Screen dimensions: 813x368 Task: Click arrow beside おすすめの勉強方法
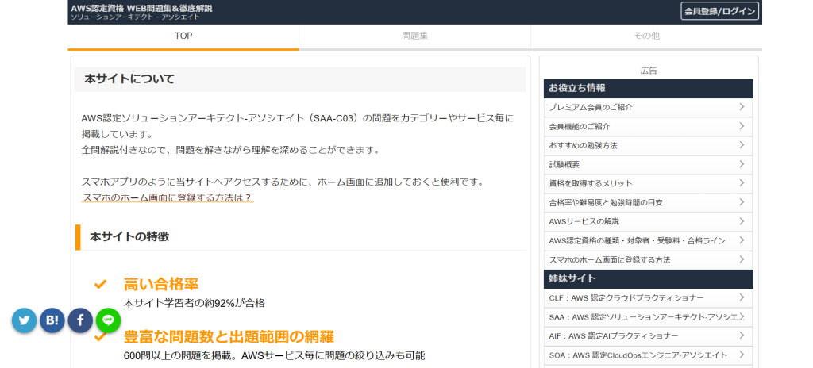[x=741, y=145]
